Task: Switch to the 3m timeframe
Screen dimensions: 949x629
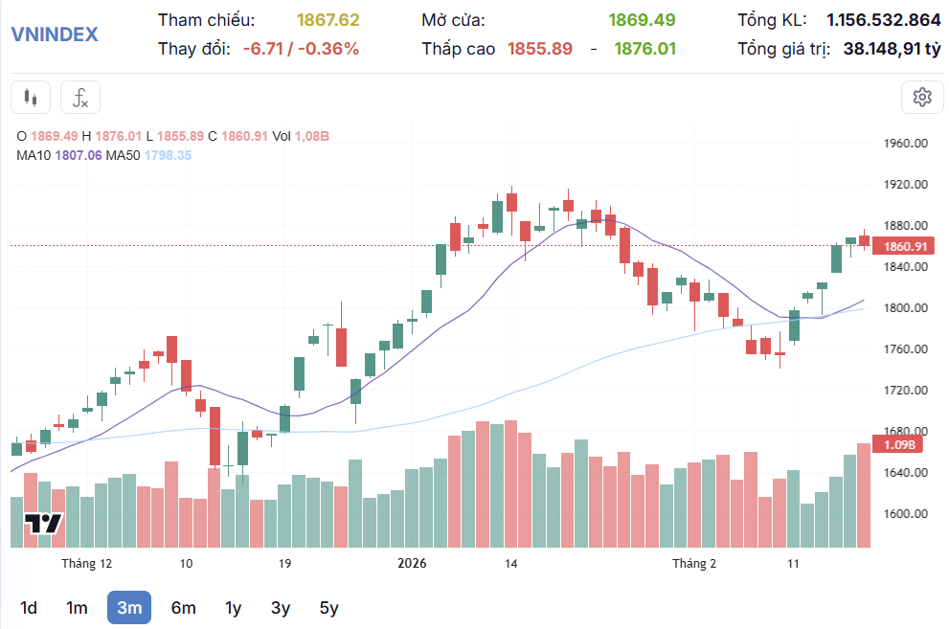Action: tap(129, 608)
